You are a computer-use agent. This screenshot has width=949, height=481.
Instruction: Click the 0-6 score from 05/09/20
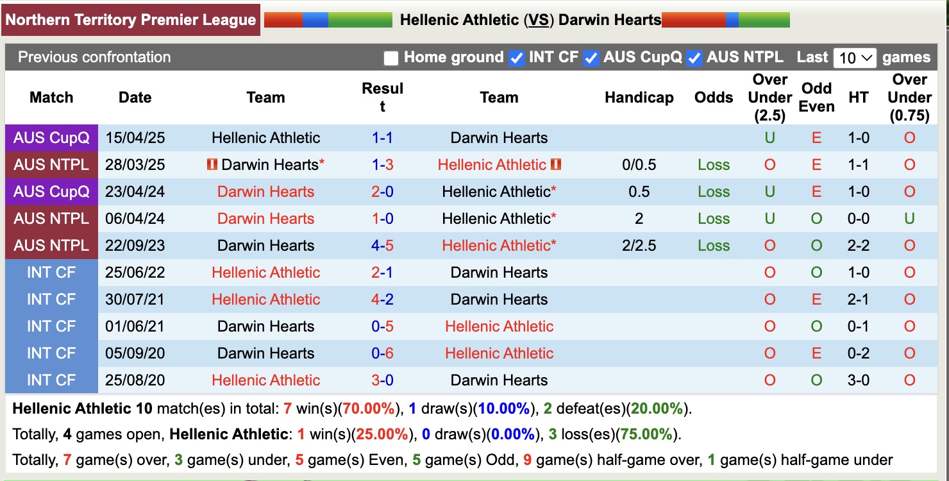(x=382, y=353)
